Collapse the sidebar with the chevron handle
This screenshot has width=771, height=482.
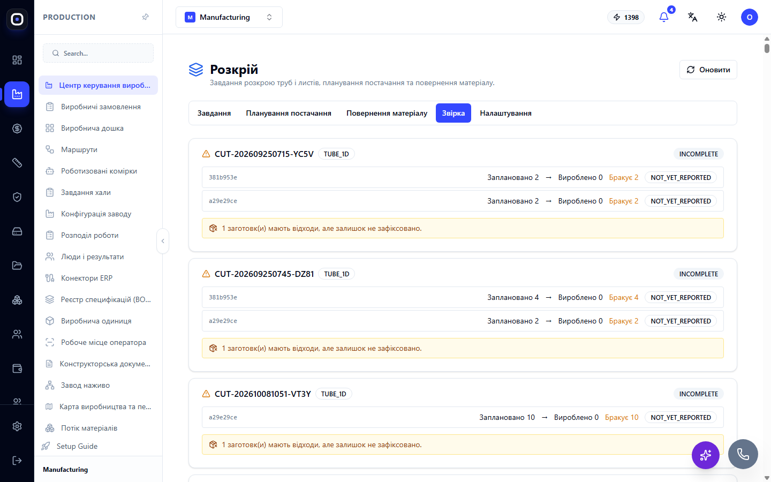click(x=163, y=241)
